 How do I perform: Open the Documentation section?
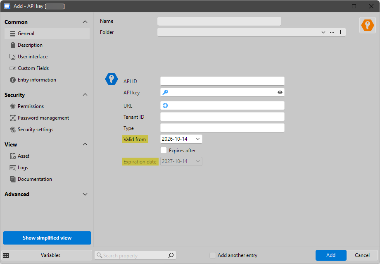click(47, 179)
